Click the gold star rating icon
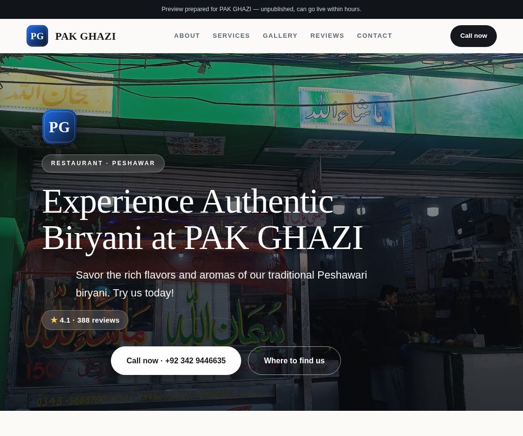Viewport: 523px width, 436px height. pos(54,320)
